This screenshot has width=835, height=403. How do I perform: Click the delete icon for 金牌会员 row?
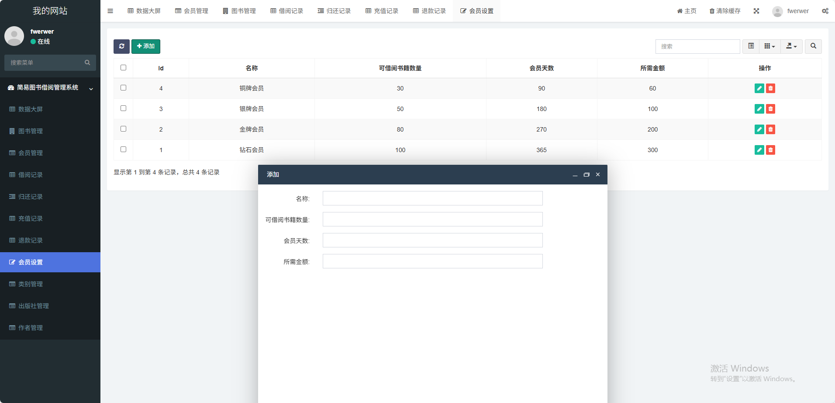[770, 129]
